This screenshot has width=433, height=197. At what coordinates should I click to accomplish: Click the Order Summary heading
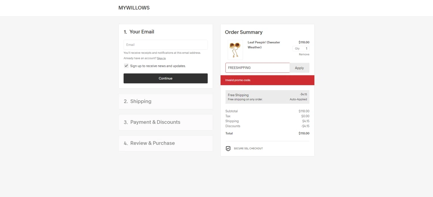[244, 32]
